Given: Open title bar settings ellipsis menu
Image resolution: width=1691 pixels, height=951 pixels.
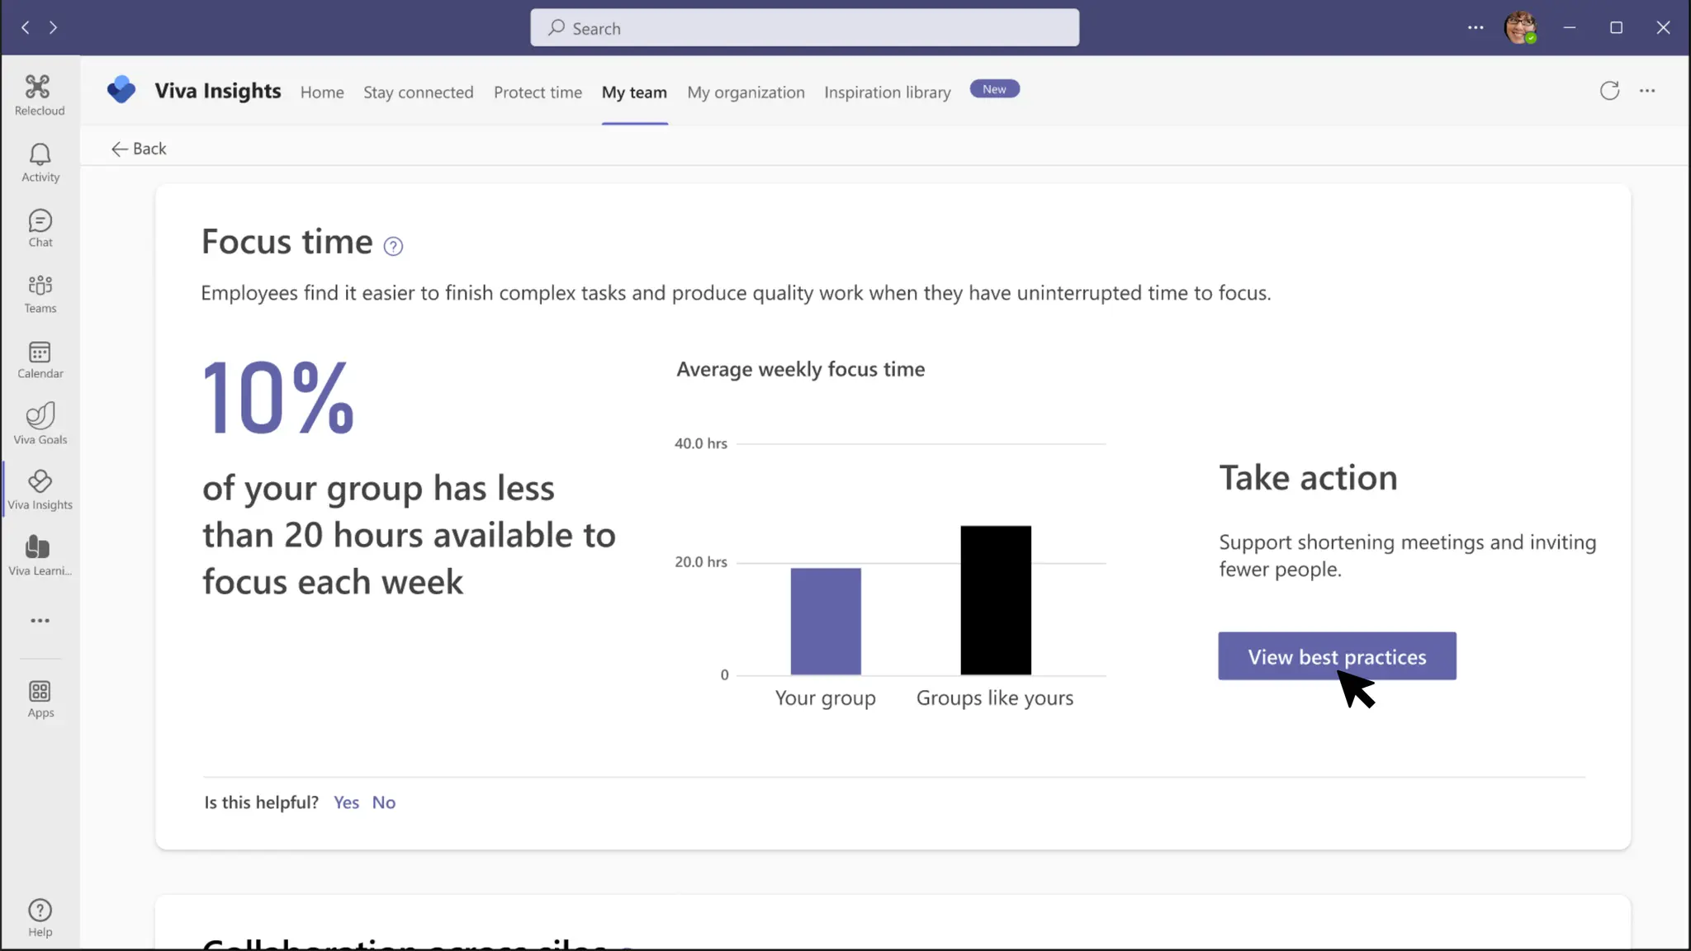Looking at the screenshot, I should click(x=1475, y=27).
